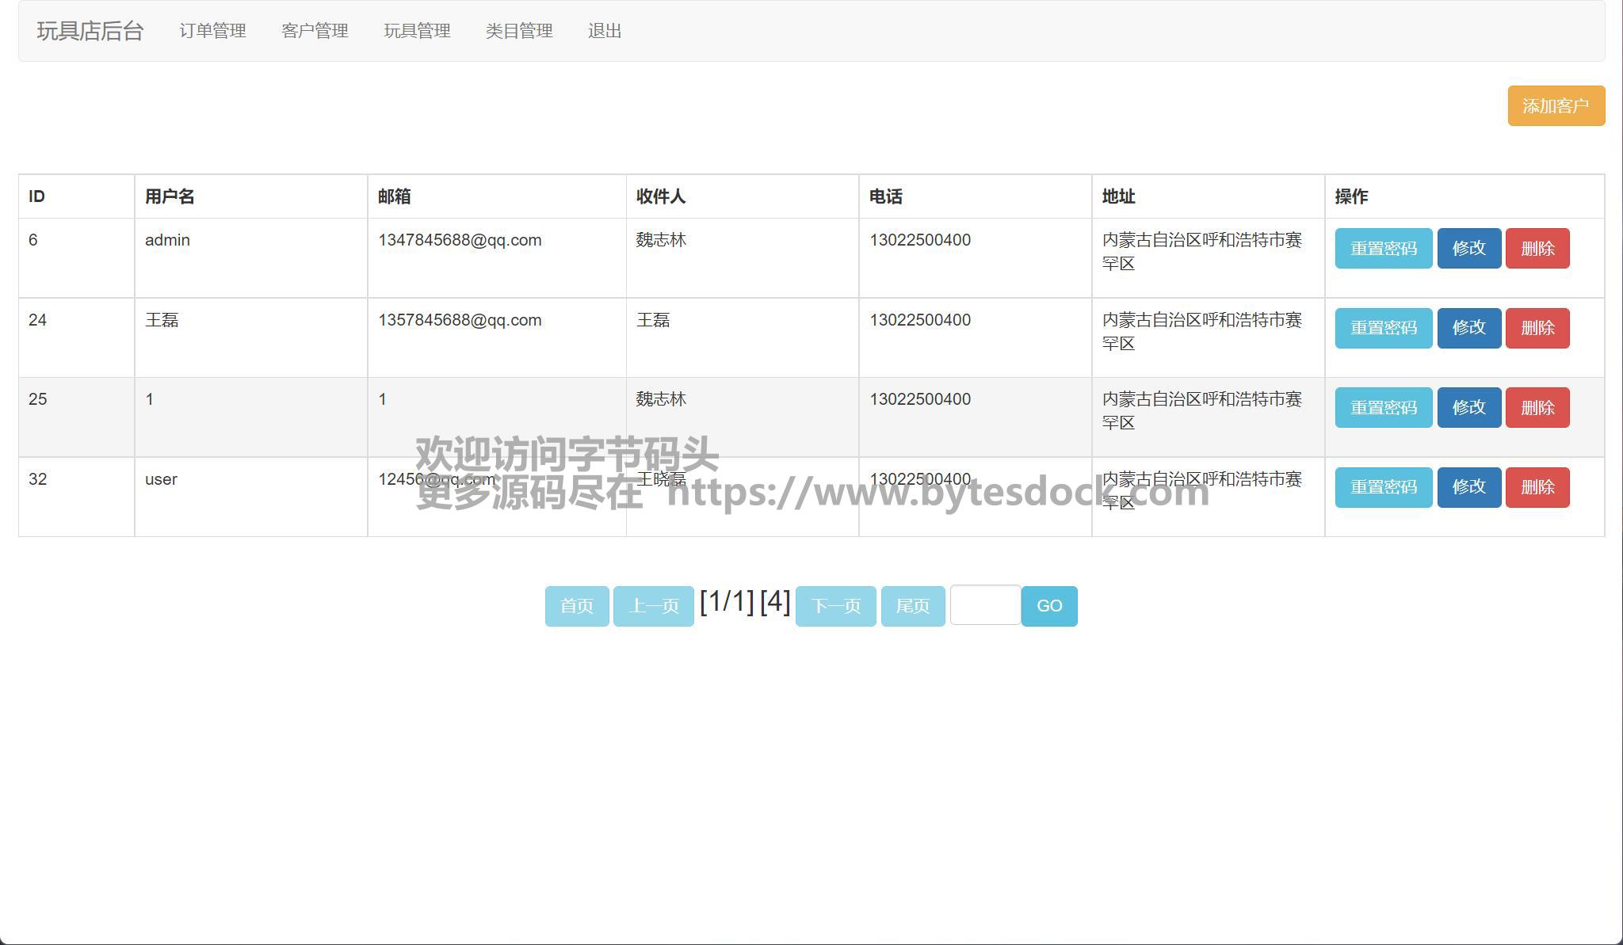Edit the admin customer row
The image size is (1623, 945).
(1468, 249)
